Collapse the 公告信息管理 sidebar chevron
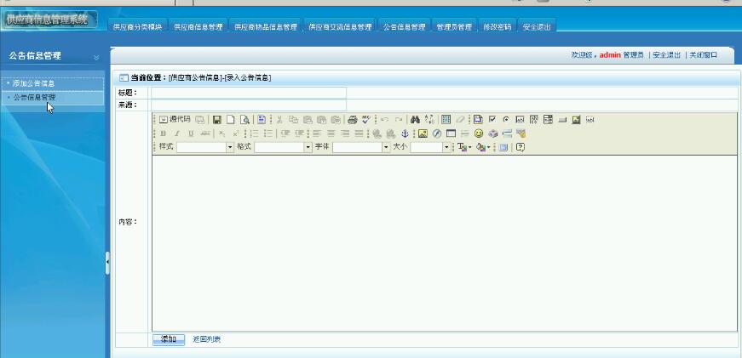This screenshot has height=358, width=742. 96,58
